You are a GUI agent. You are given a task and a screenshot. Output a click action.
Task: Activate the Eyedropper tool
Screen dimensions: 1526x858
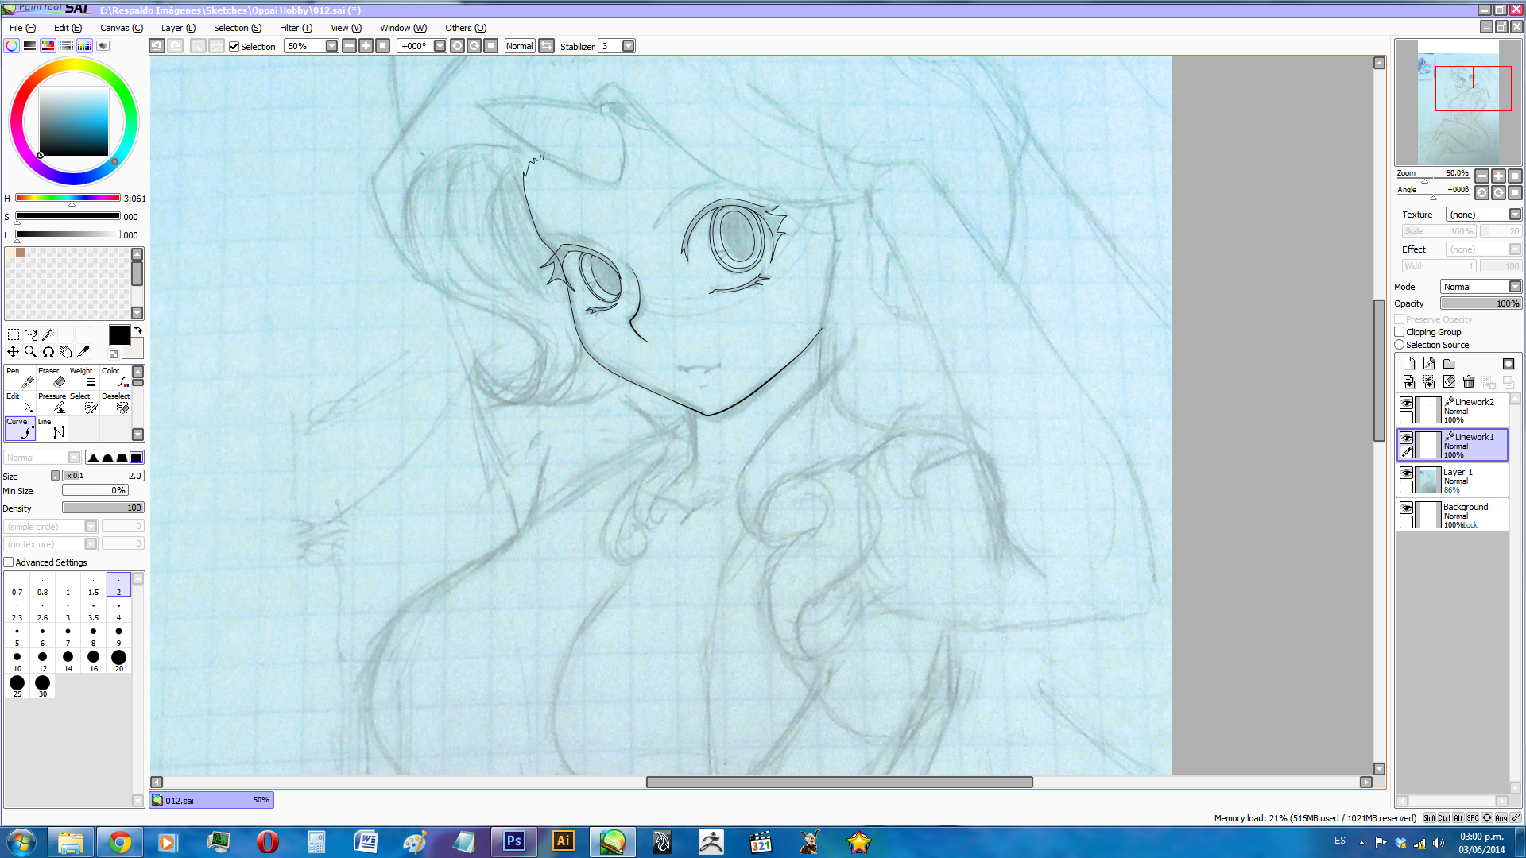coord(83,352)
